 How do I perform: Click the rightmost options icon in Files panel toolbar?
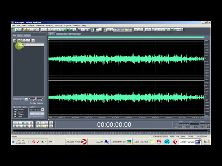pyautogui.click(x=33, y=41)
